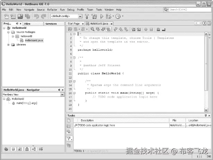Image resolution: width=213 pixels, height=160 pixels.
Task: Collapse the helloworld package node
Action: pyautogui.click(x=13, y=36)
